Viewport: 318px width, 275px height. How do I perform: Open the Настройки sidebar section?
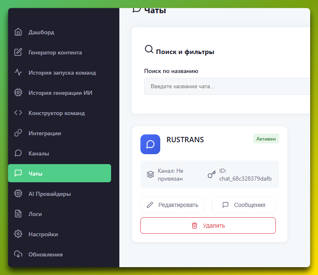tap(43, 234)
